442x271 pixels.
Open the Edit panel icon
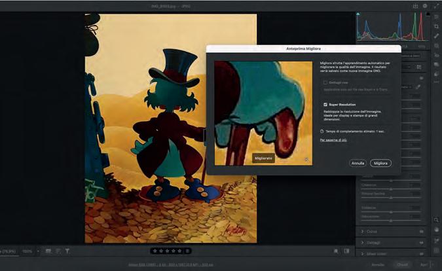[x=436, y=17]
